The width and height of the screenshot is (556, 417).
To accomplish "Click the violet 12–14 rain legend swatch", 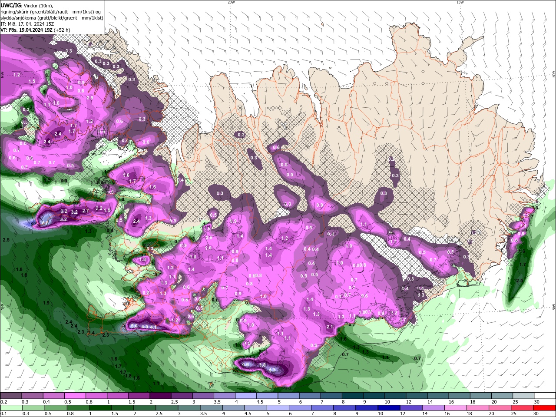I will [x=411, y=408].
